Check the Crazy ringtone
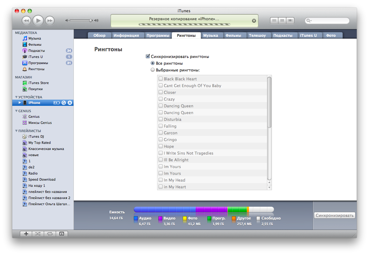The height and width of the screenshot is (255, 369). [x=161, y=99]
